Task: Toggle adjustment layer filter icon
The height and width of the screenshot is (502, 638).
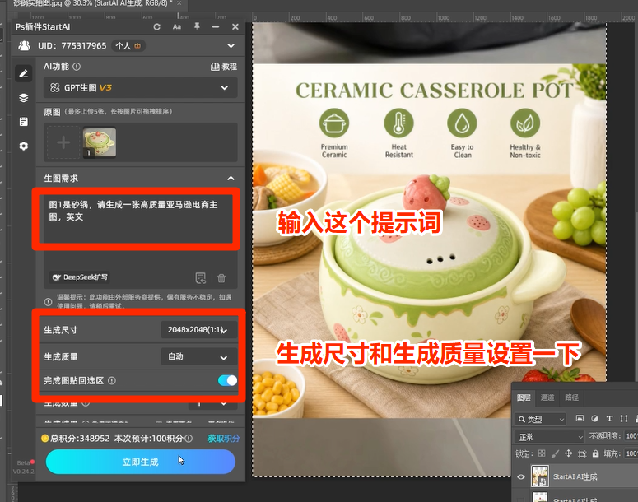Action: pyautogui.click(x=594, y=419)
